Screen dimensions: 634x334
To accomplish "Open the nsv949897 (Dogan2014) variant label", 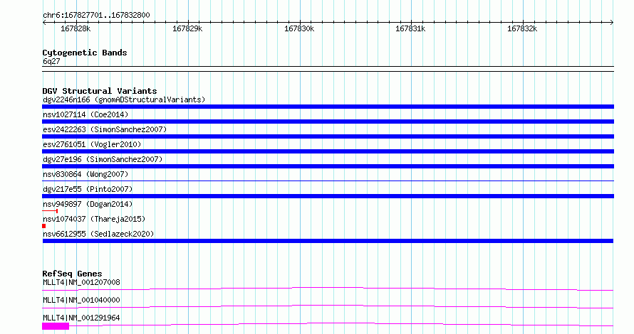I will [x=88, y=204].
